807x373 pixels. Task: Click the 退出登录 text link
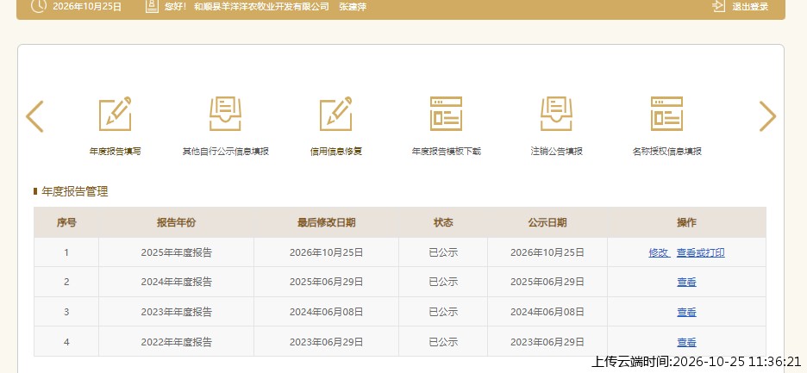[x=750, y=7]
